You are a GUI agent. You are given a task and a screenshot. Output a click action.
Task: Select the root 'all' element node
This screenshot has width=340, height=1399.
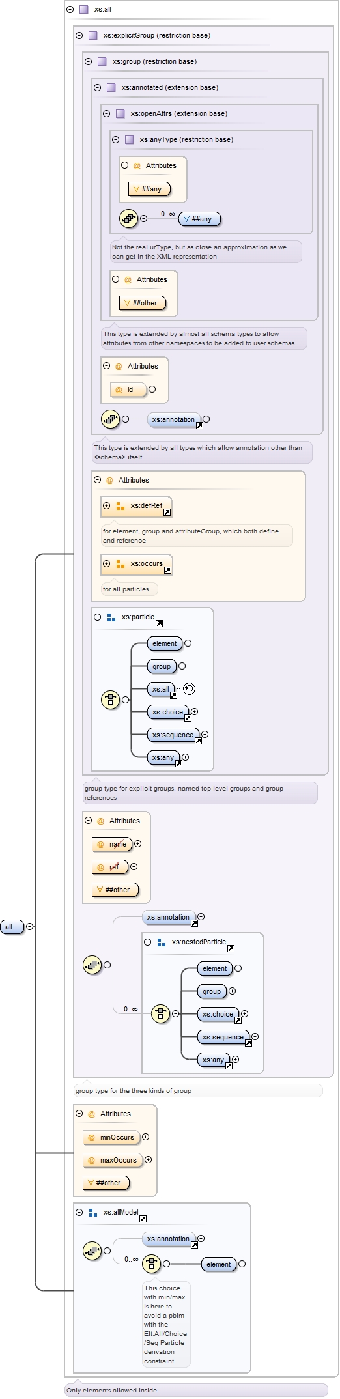pyautogui.click(x=12, y=927)
